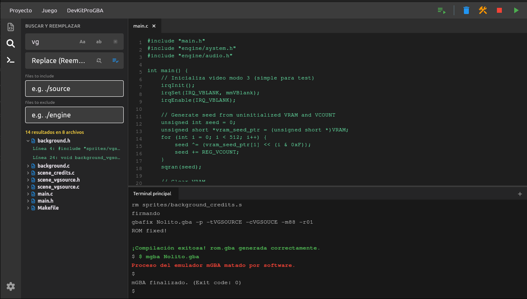
Task: Click the files to include field
Action: pyautogui.click(x=74, y=89)
